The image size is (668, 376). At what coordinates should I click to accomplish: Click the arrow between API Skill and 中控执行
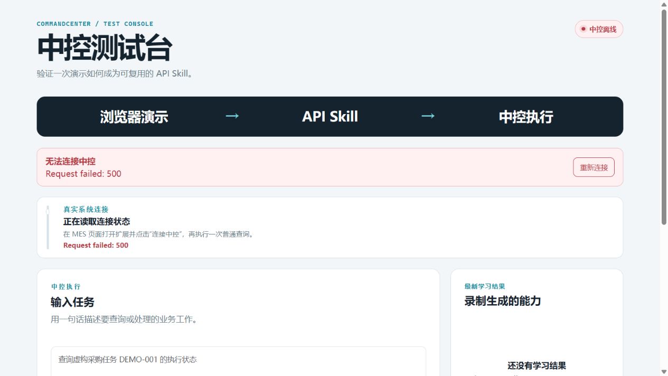pyautogui.click(x=428, y=116)
